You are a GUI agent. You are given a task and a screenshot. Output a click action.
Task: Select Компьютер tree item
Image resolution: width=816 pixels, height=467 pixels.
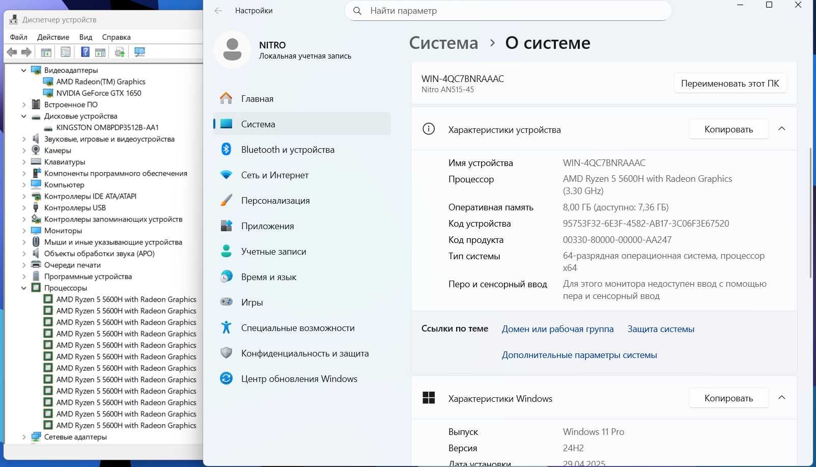click(64, 185)
